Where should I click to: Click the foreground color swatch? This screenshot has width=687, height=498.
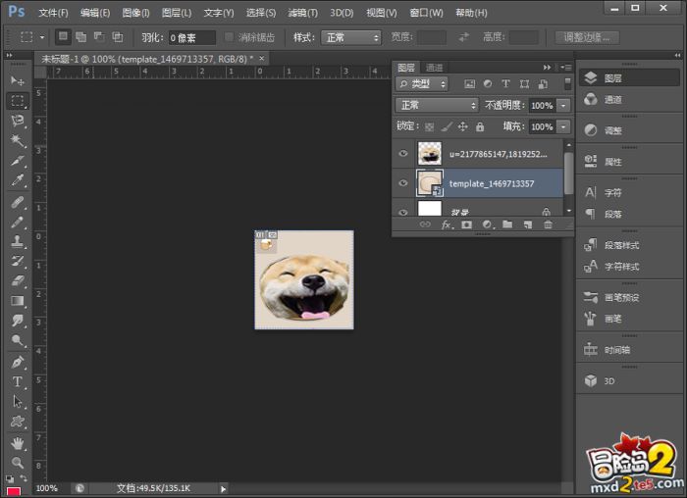(x=14, y=492)
